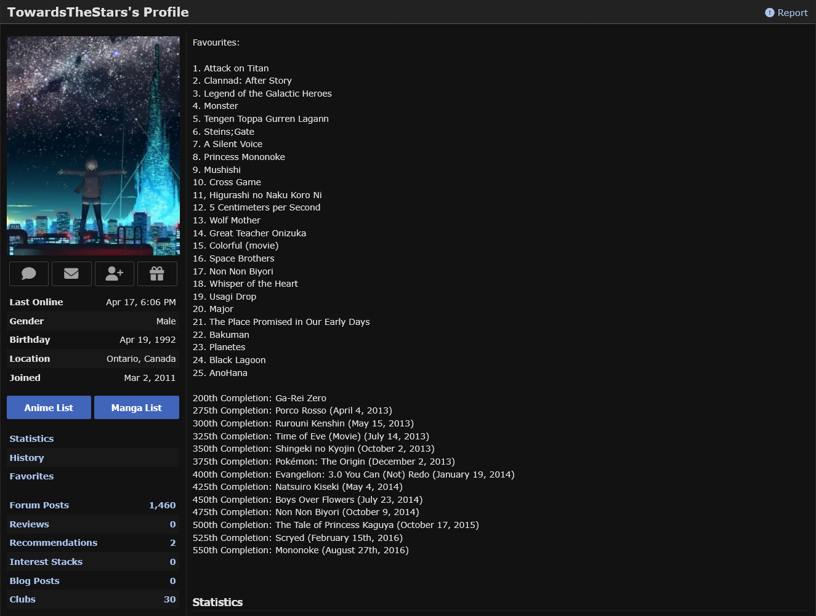Click the Report exclamation icon

[770, 12]
